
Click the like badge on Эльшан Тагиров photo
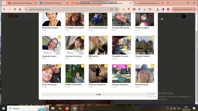(x=153, y=37)
